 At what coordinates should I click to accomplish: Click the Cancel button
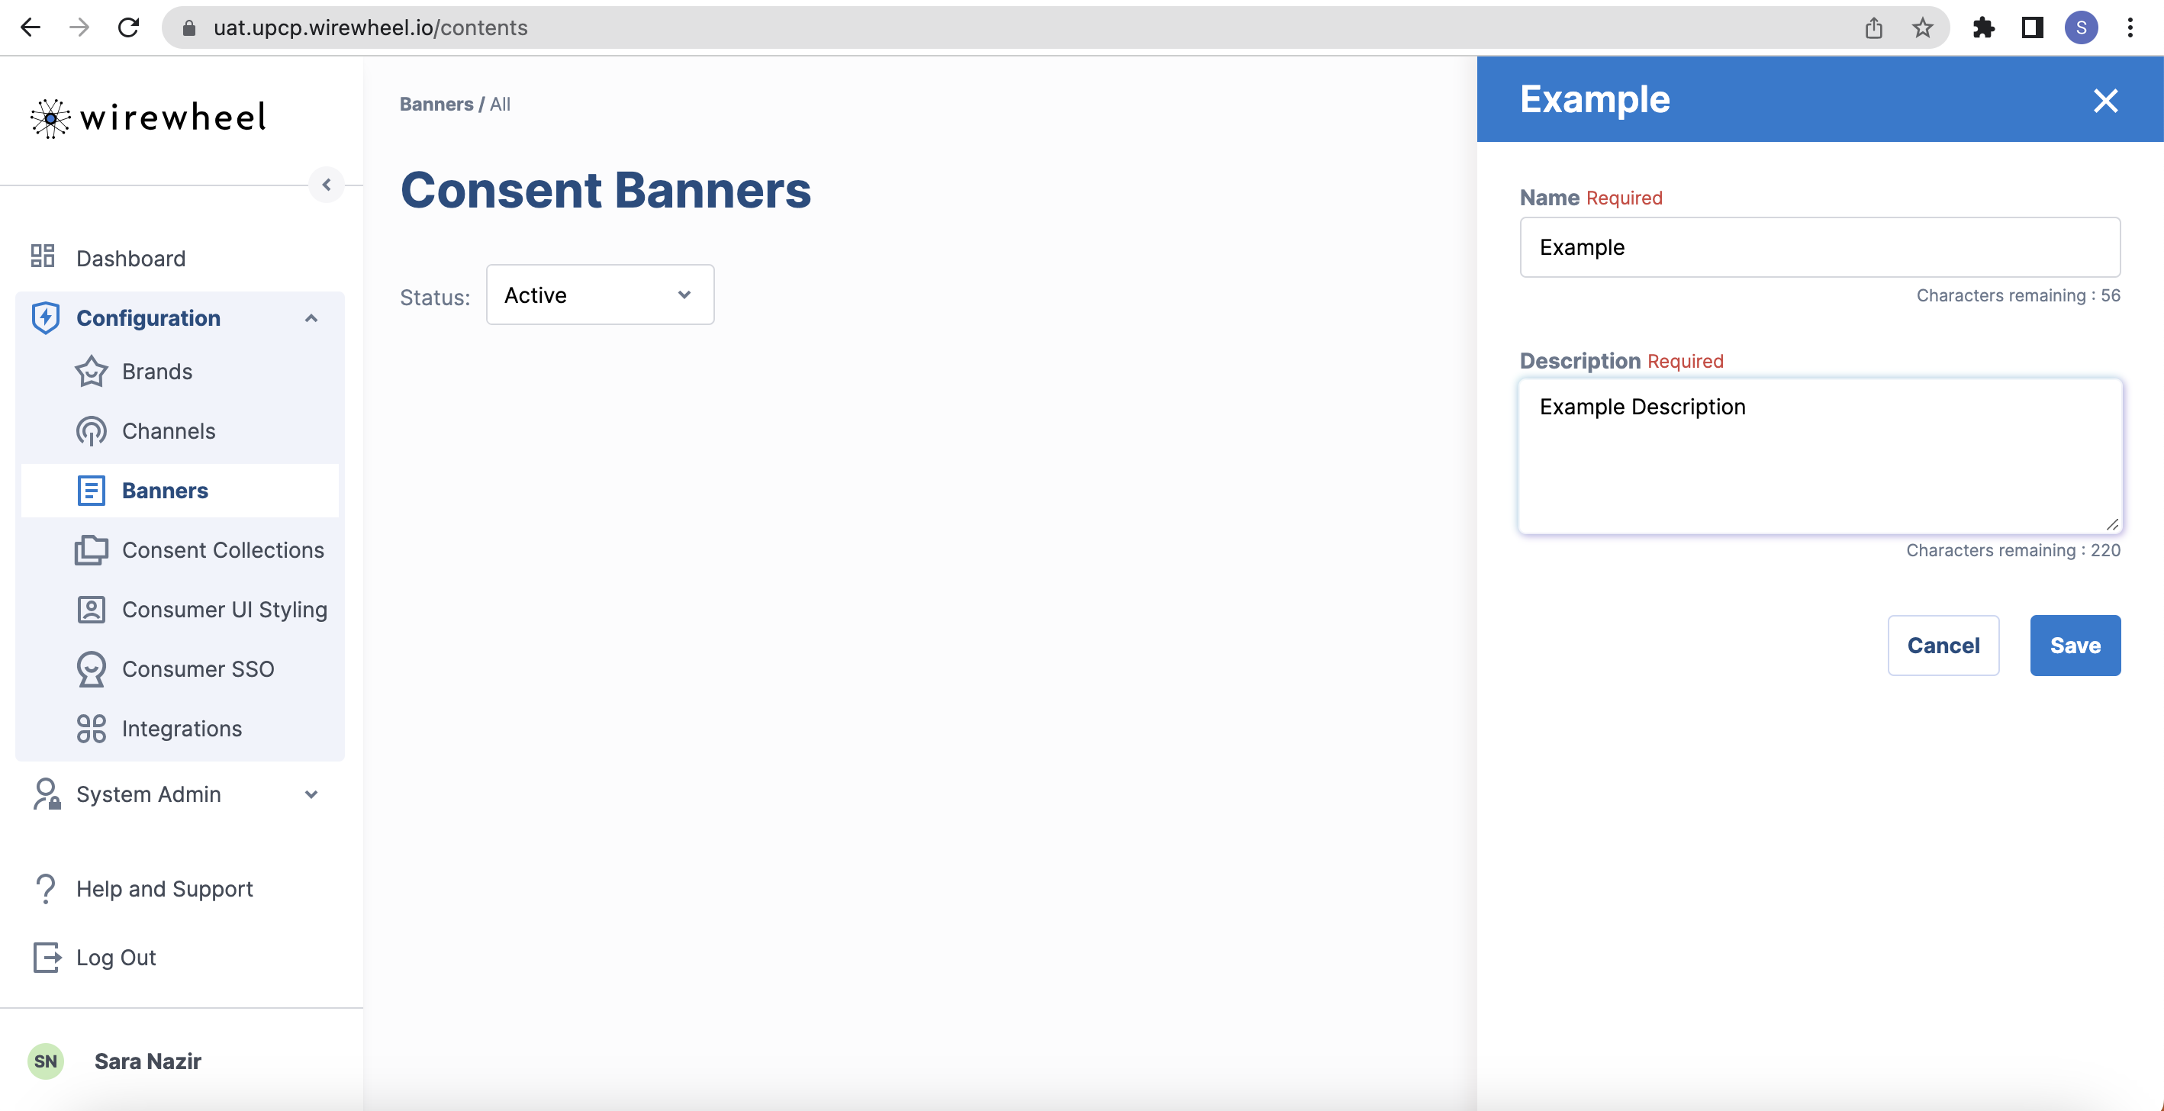point(1943,645)
